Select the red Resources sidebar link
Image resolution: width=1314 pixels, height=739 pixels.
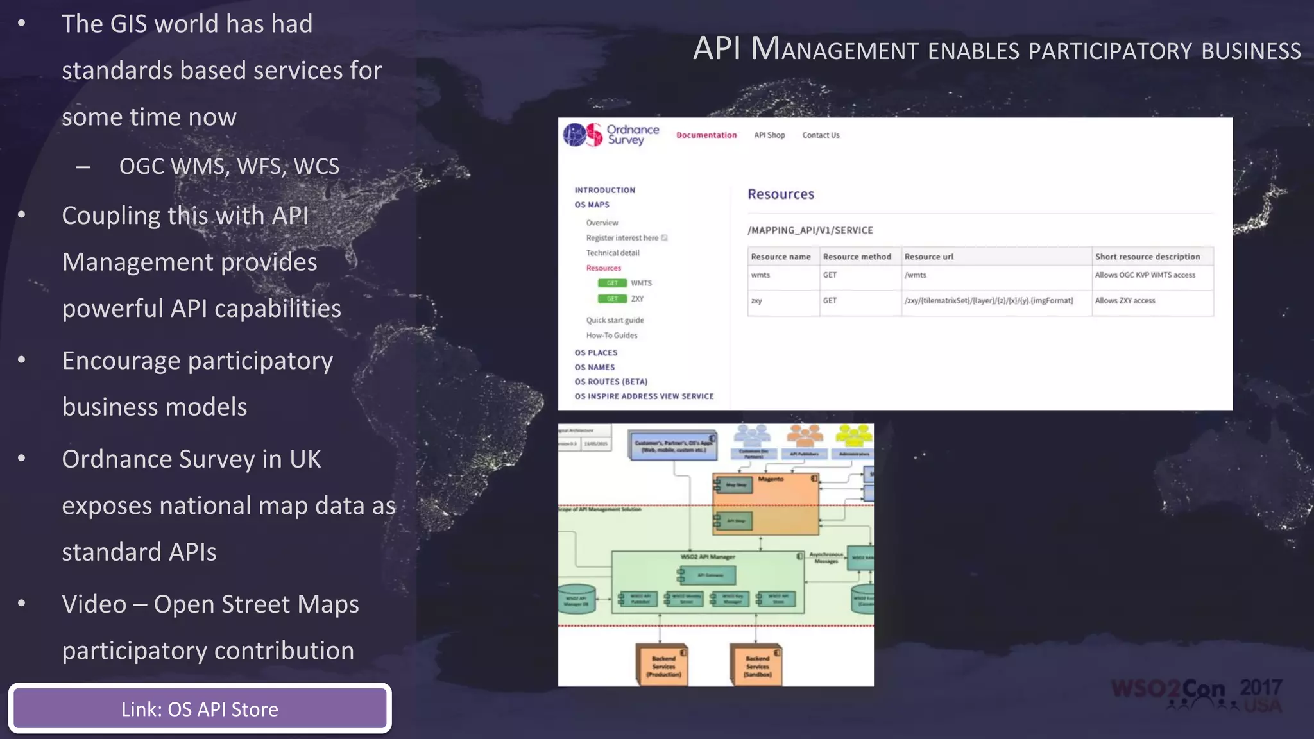604,268
